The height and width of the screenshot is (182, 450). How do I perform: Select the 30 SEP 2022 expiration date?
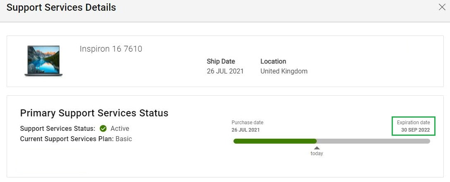(x=415, y=130)
